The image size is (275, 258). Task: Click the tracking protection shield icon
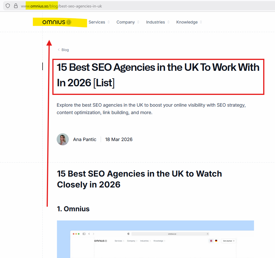[8, 6]
